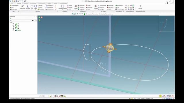Open the Datei menu tab
184x103 pixels.
tap(12, 3)
